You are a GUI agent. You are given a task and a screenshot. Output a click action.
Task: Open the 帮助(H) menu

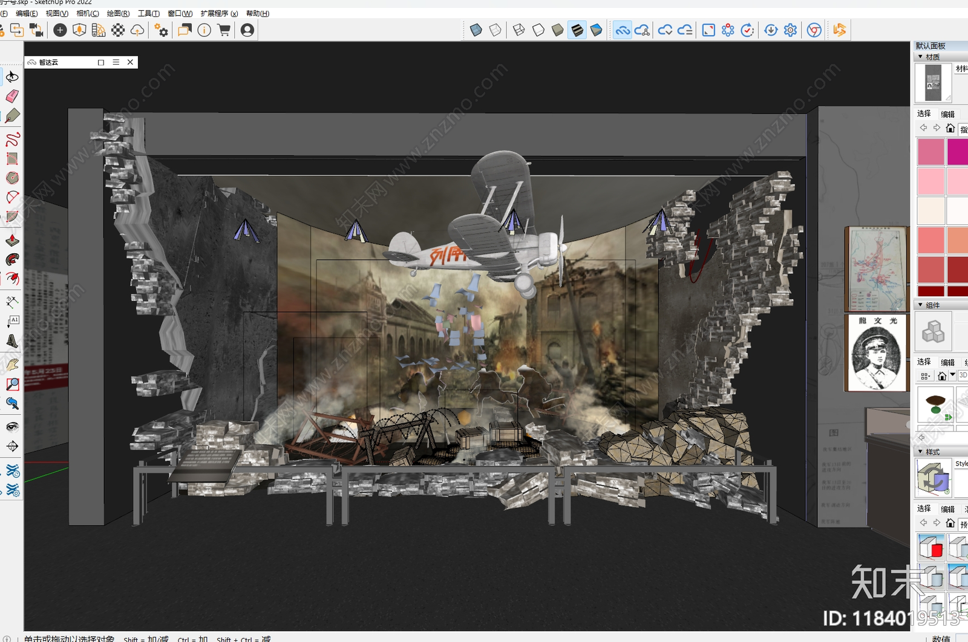258,13
